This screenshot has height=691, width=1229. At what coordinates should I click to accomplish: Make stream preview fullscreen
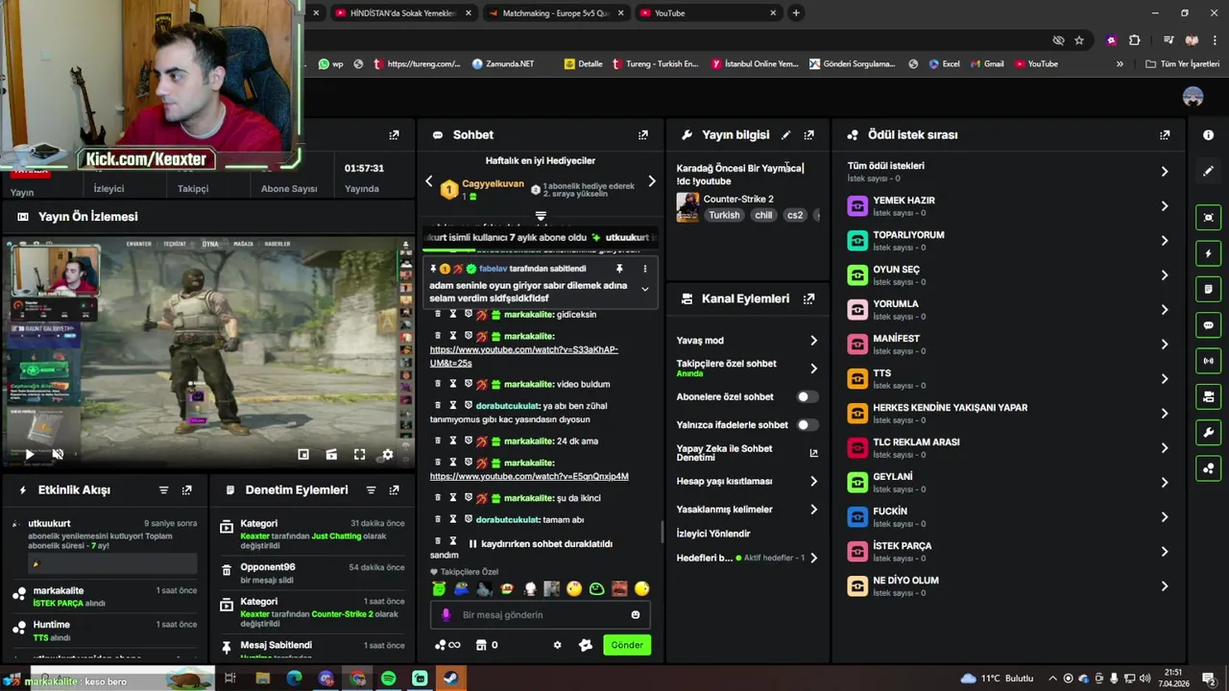(x=359, y=454)
